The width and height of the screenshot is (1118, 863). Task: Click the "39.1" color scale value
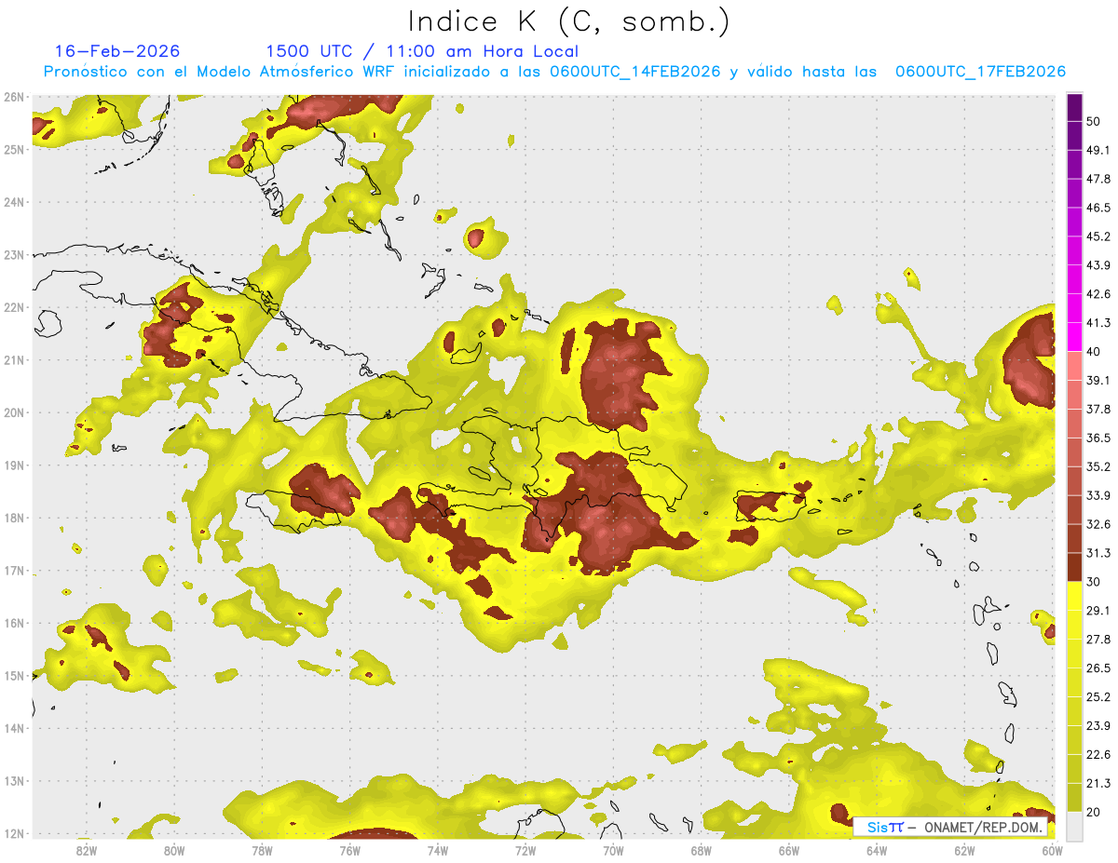coord(1098,380)
